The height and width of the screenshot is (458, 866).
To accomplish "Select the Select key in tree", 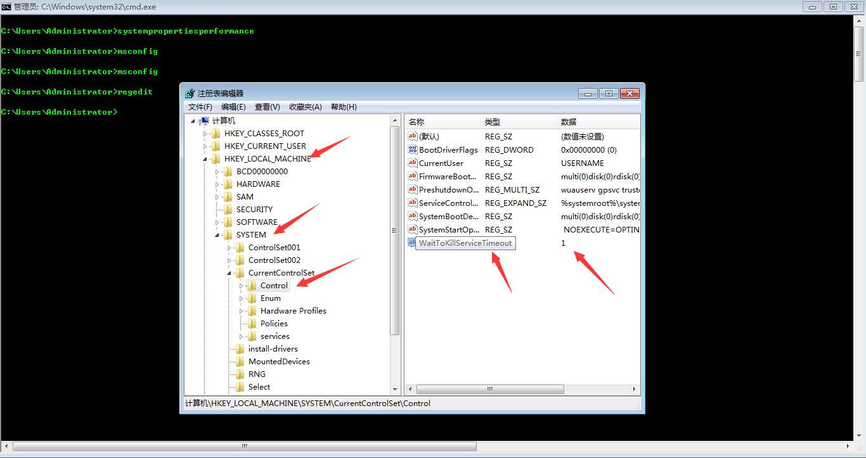I will pos(259,386).
